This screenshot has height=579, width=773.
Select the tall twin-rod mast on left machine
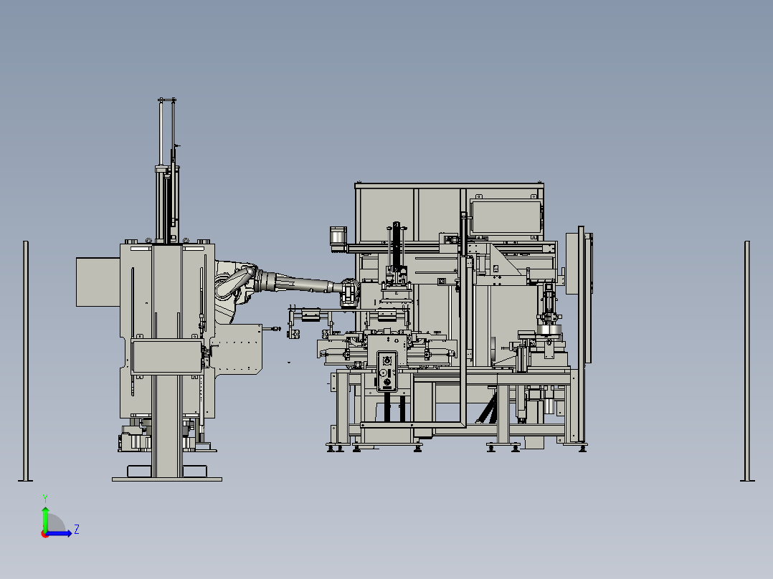167,171
